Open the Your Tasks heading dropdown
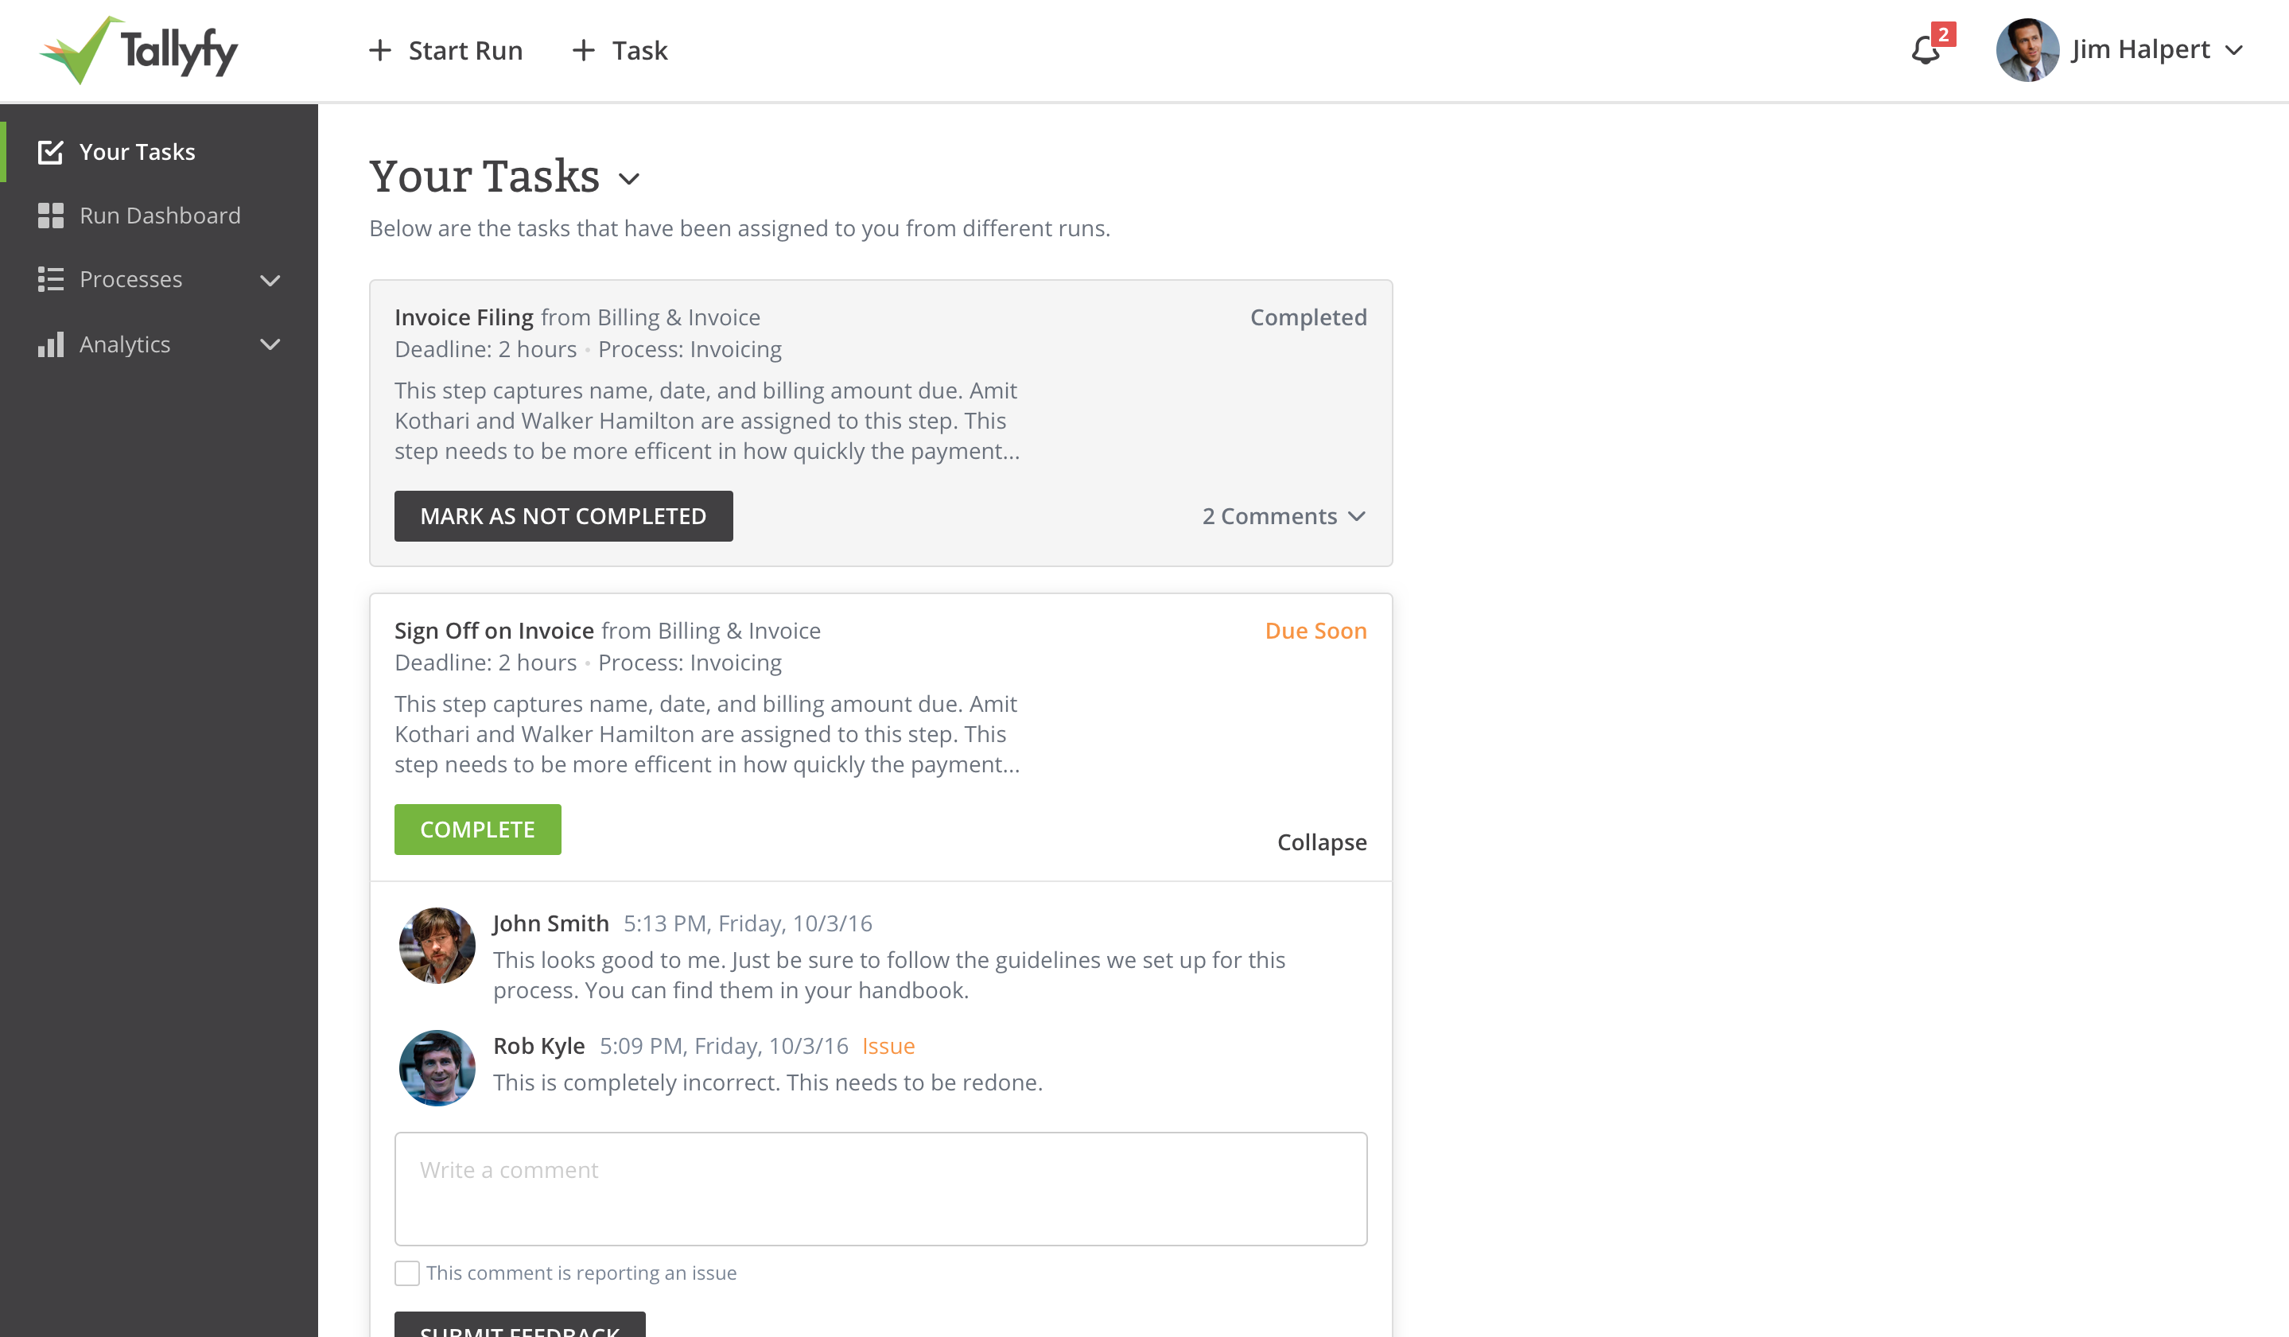The image size is (2289, 1337). click(x=631, y=180)
